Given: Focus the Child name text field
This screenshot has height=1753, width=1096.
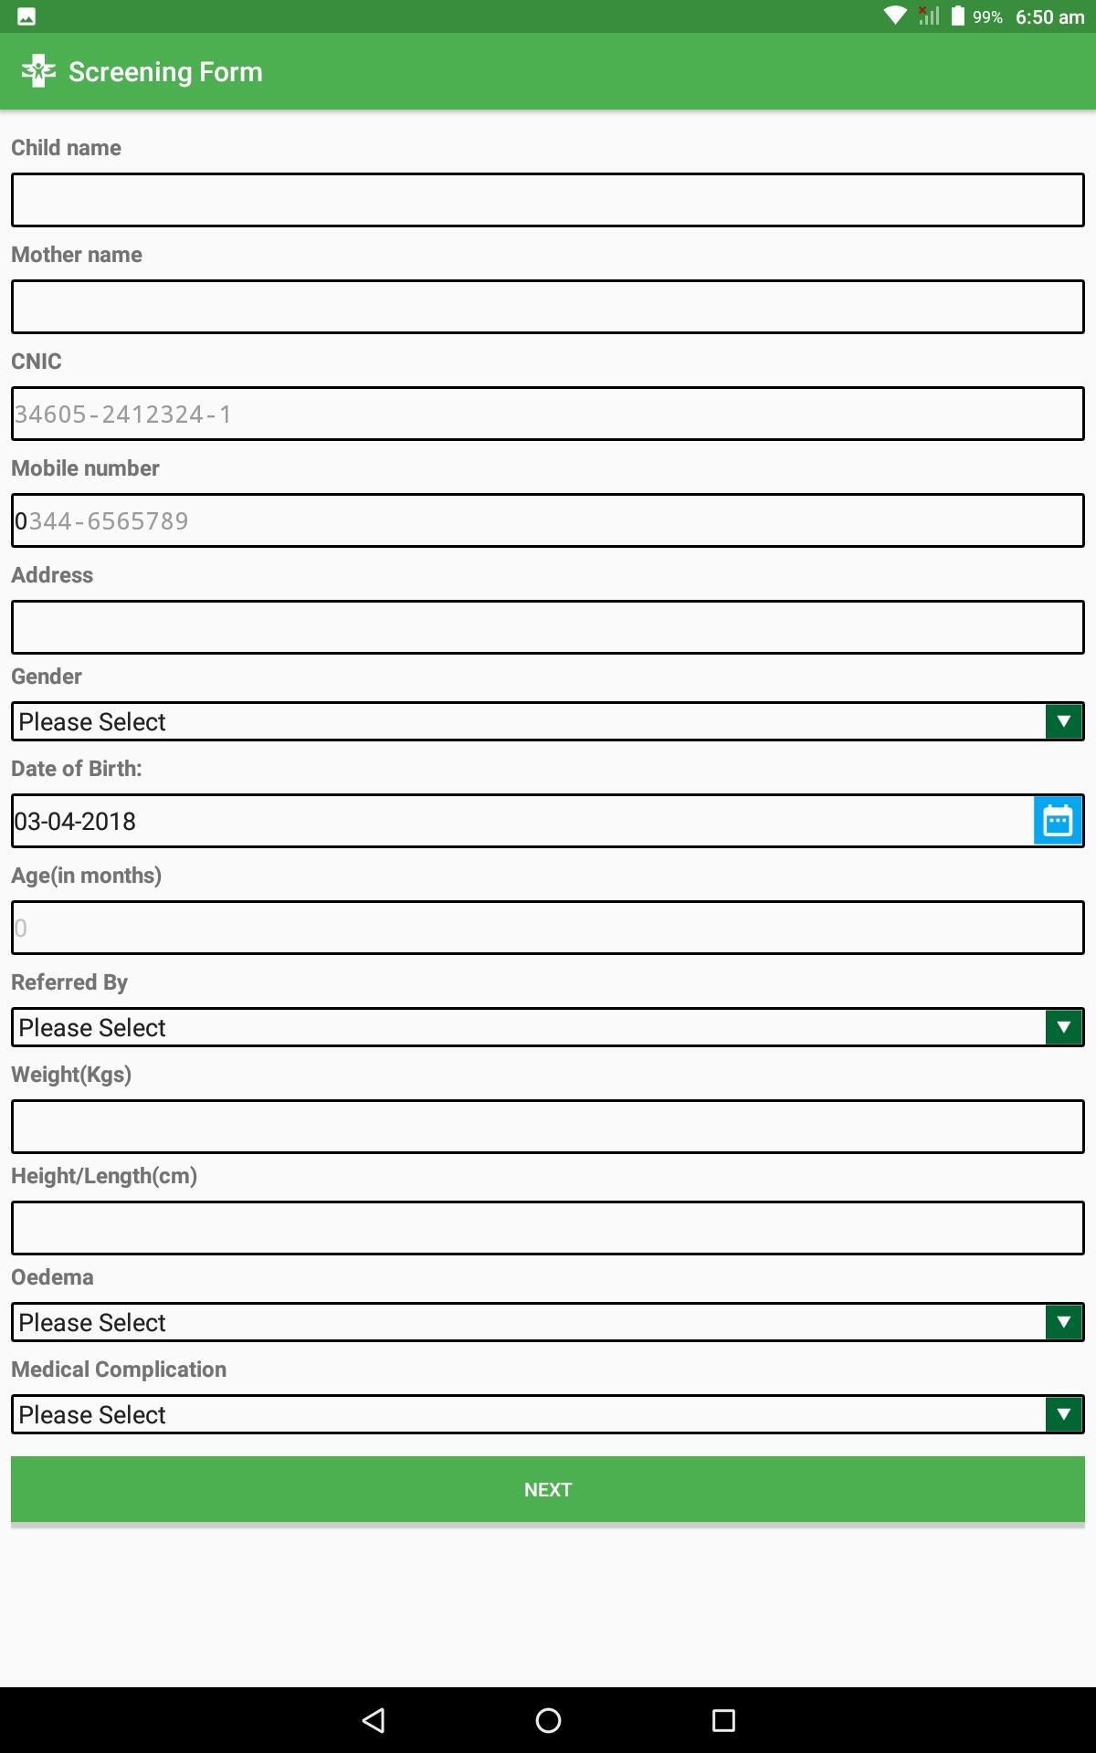Looking at the screenshot, I should point(548,200).
